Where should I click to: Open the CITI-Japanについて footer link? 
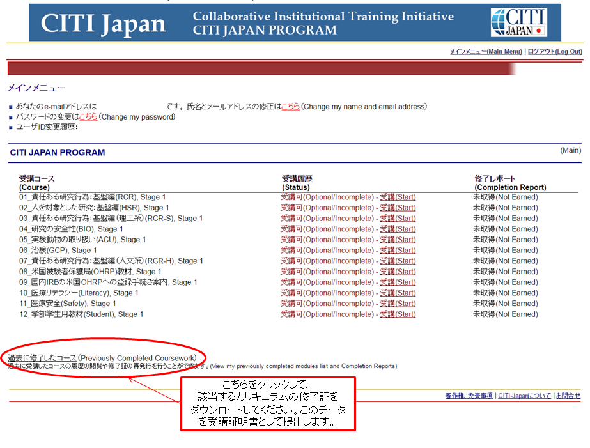(525, 396)
